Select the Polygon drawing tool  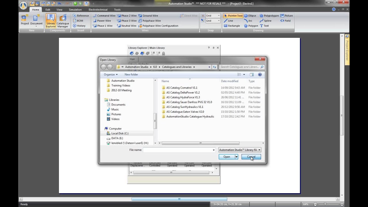click(251, 26)
